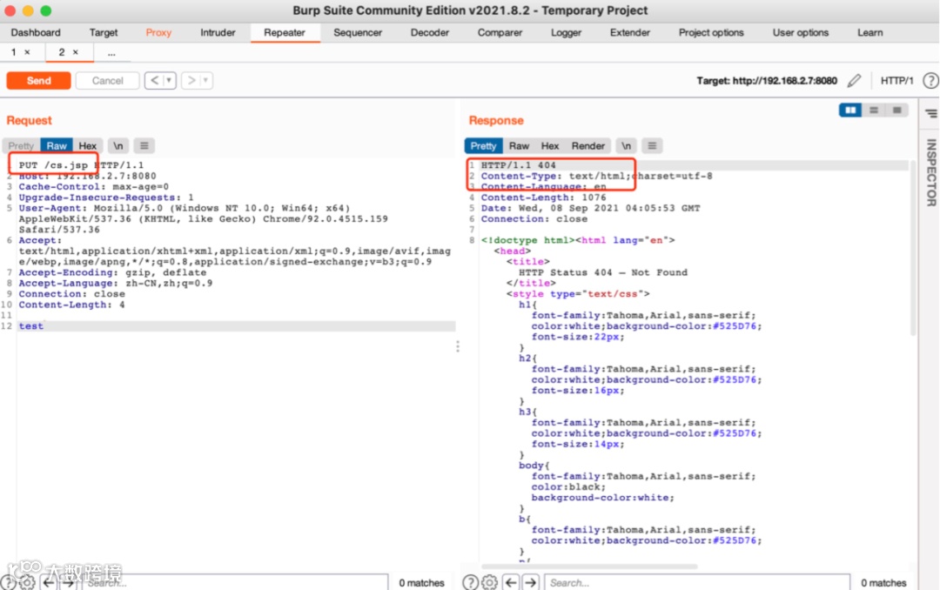Close Repeater sub-tab 2

point(76,52)
